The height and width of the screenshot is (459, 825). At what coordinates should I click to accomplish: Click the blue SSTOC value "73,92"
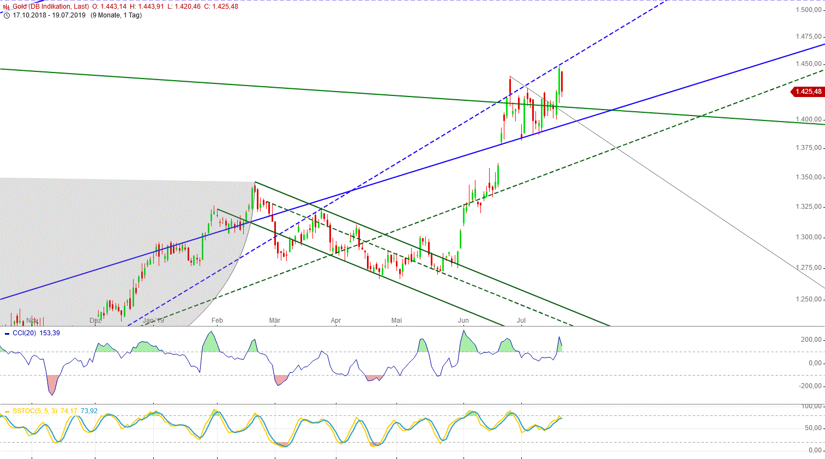click(x=89, y=411)
